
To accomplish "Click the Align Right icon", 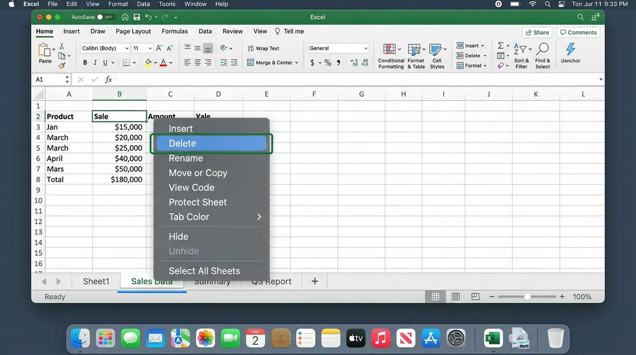I will pyautogui.click(x=208, y=62).
